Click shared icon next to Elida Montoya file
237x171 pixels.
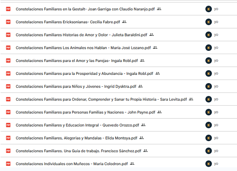[141, 138]
